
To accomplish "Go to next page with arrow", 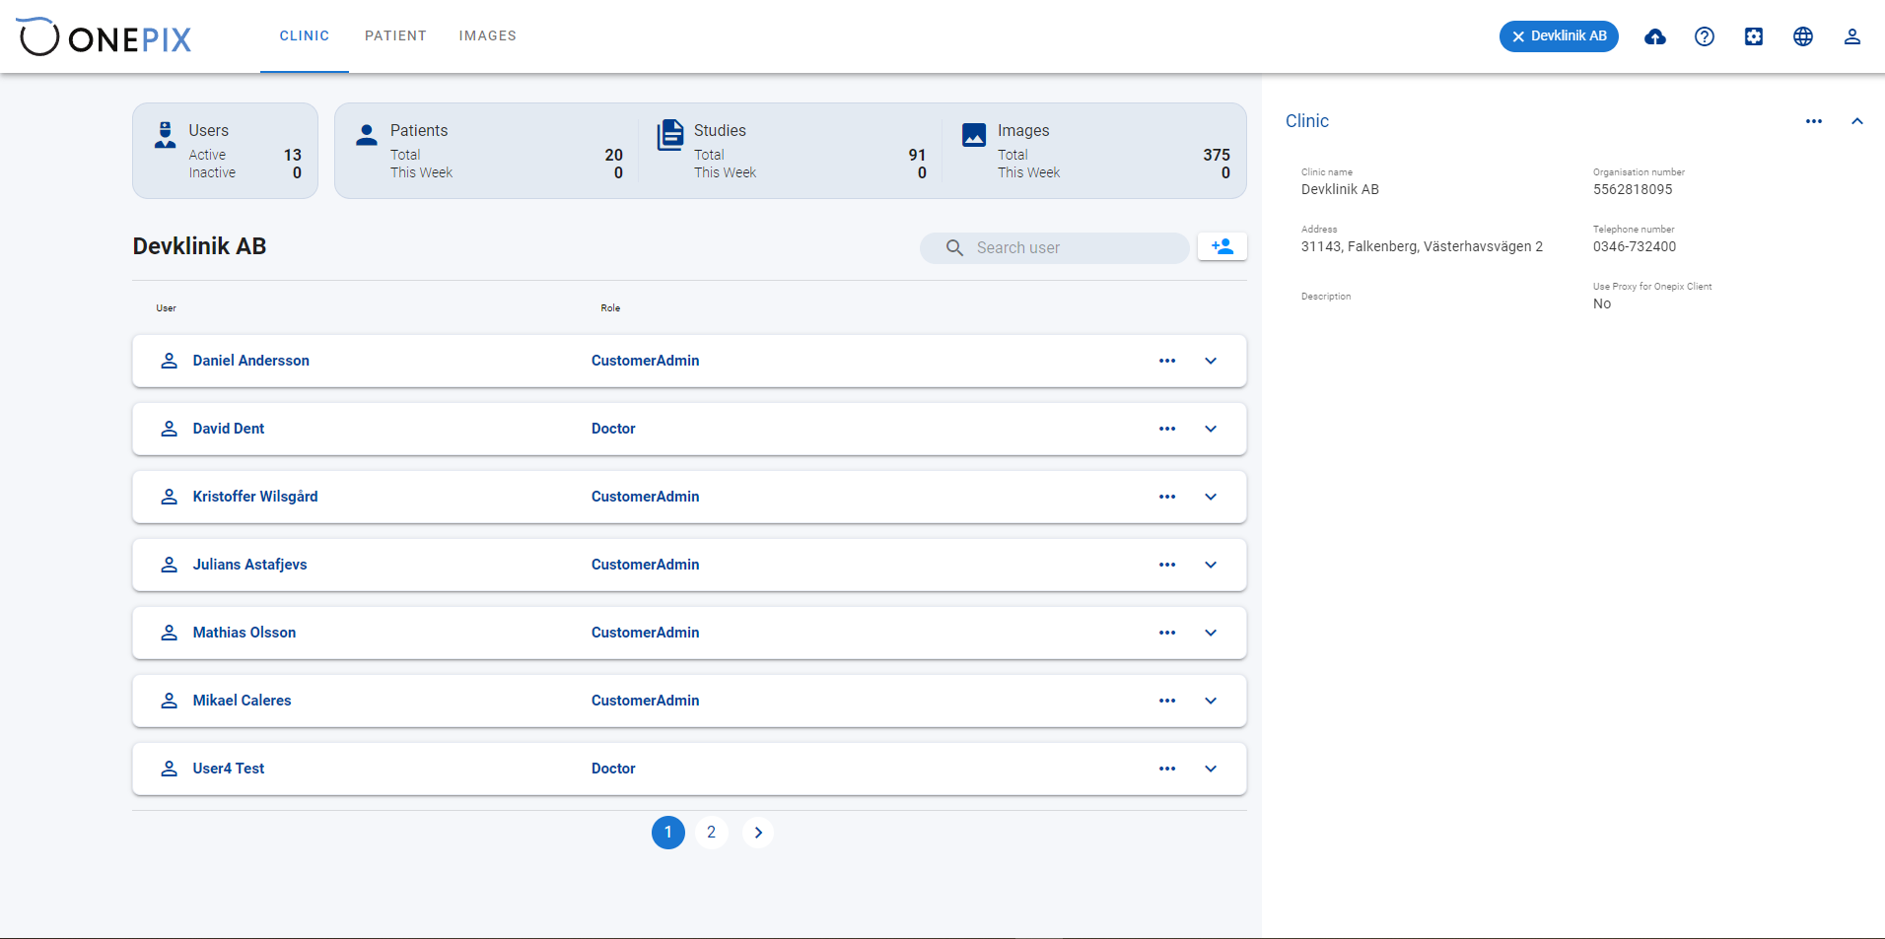I will coord(757,833).
